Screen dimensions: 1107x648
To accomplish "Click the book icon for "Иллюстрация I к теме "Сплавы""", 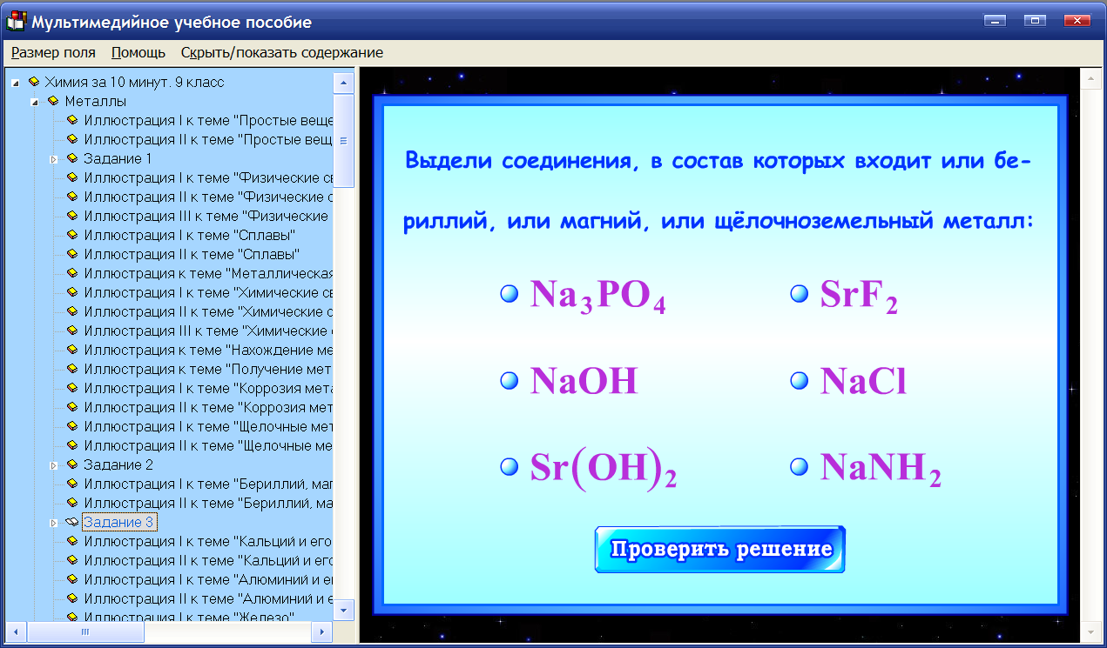I will [x=74, y=235].
